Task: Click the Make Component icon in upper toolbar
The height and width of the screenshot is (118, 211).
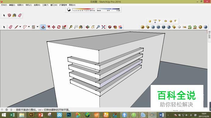Action: pyautogui.click(x=9, y=15)
